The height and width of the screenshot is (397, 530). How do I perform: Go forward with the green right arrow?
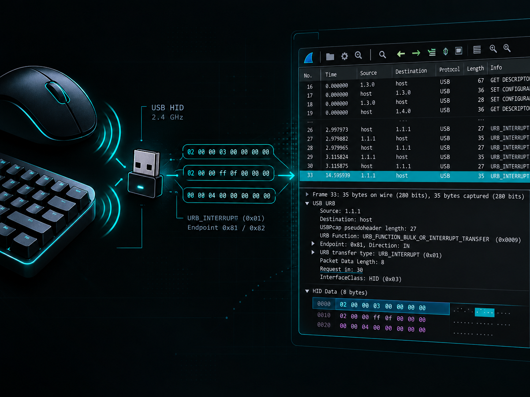pyautogui.click(x=416, y=53)
